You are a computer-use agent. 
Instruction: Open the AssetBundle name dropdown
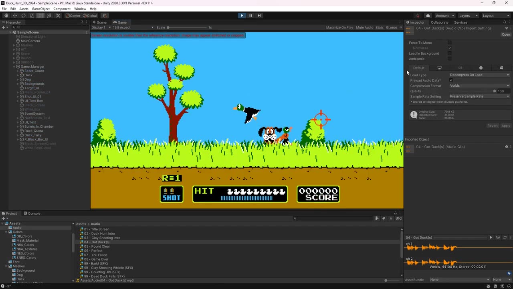[460, 280]
